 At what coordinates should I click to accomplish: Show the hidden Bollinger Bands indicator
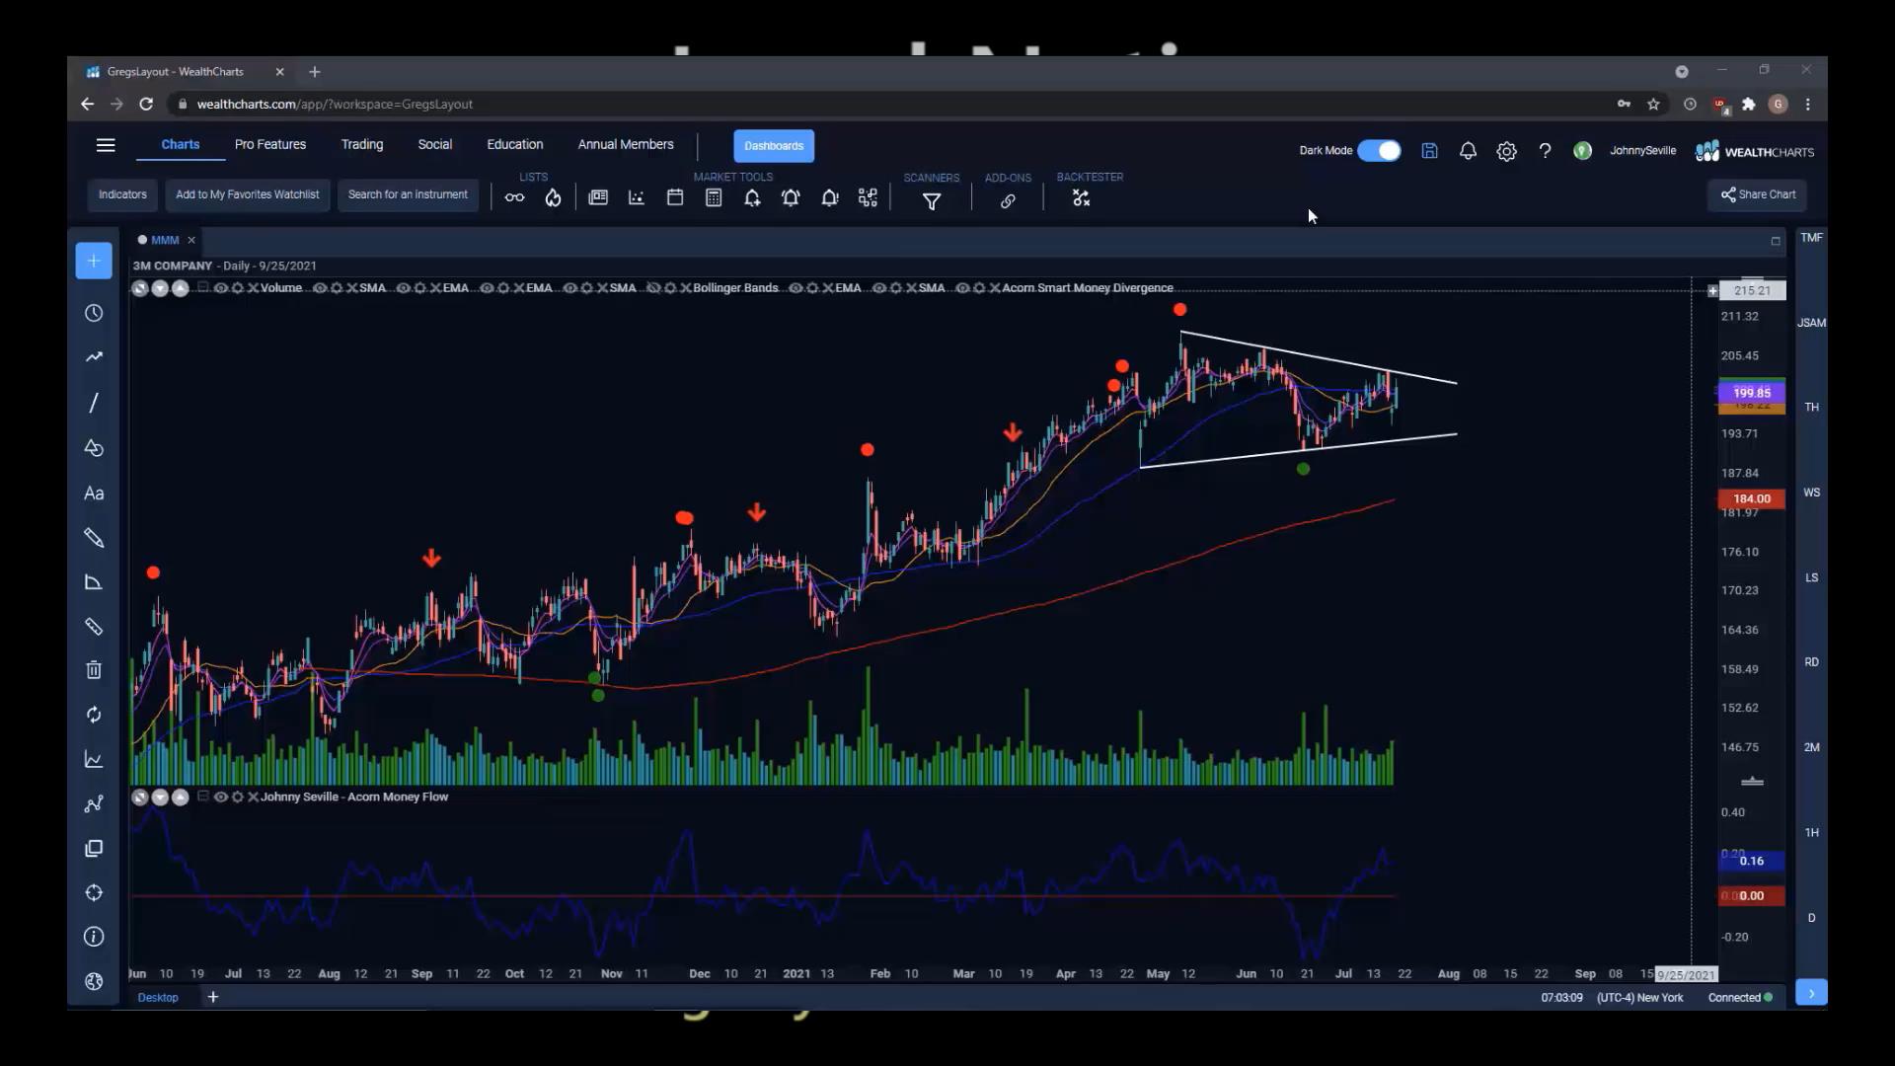click(x=653, y=288)
